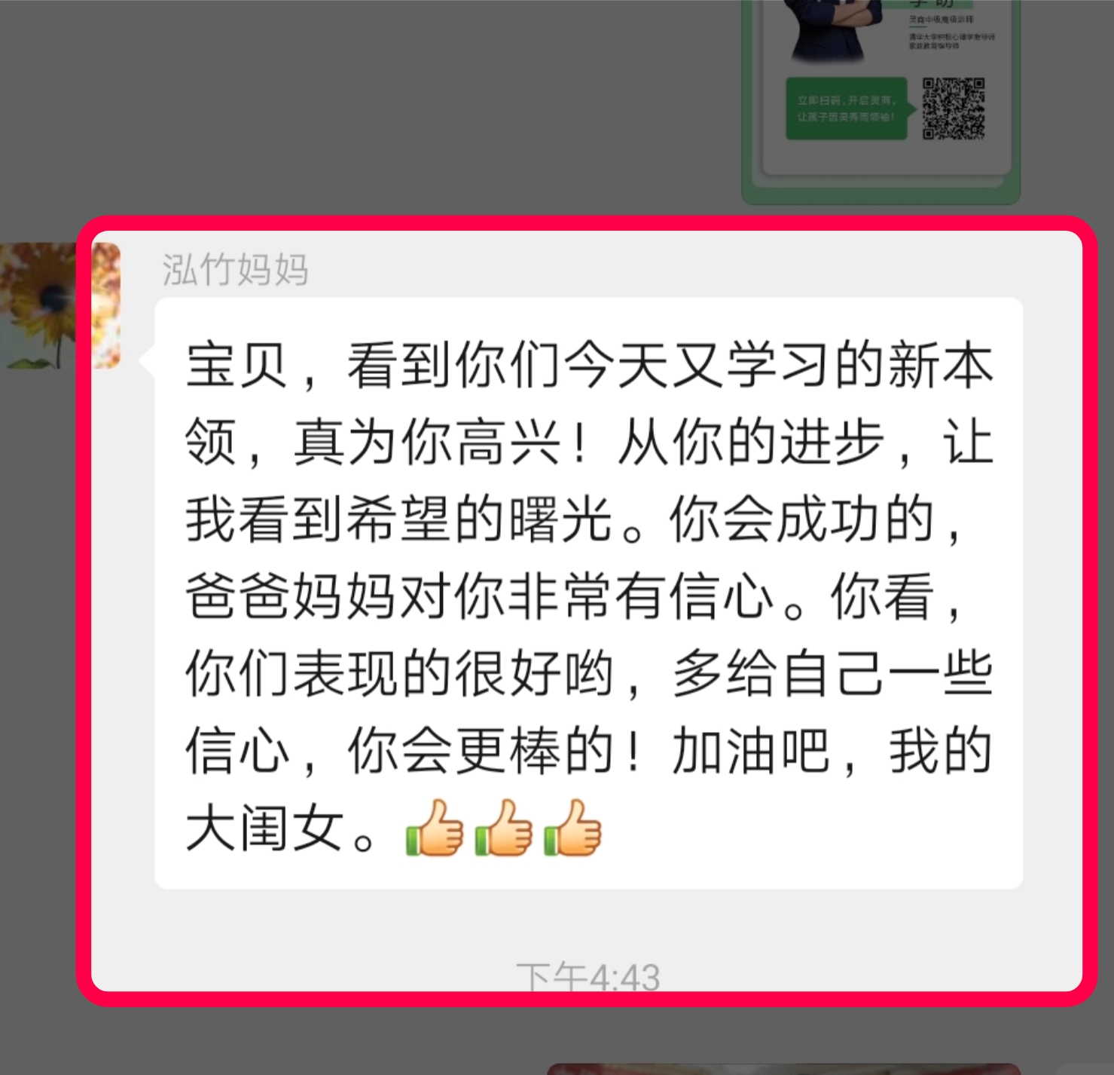The width and height of the screenshot is (1114, 1075).
Task: Tap the QR code in the poster
Action: pyautogui.click(x=954, y=109)
